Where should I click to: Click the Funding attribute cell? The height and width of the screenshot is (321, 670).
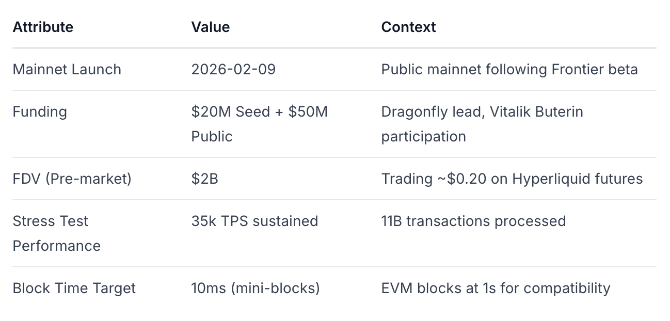pos(40,111)
